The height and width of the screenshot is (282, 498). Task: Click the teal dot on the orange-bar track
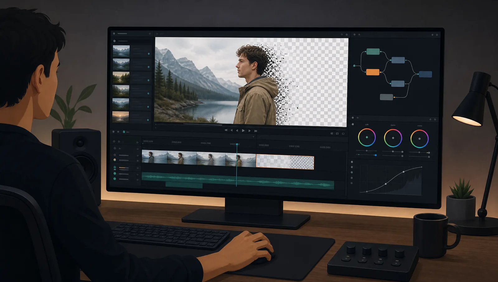(115, 168)
